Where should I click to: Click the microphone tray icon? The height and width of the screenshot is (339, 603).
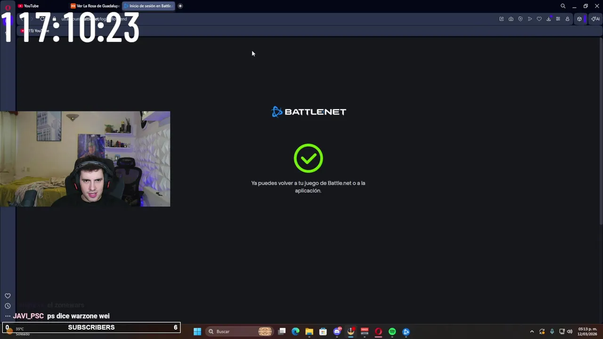pos(552,331)
